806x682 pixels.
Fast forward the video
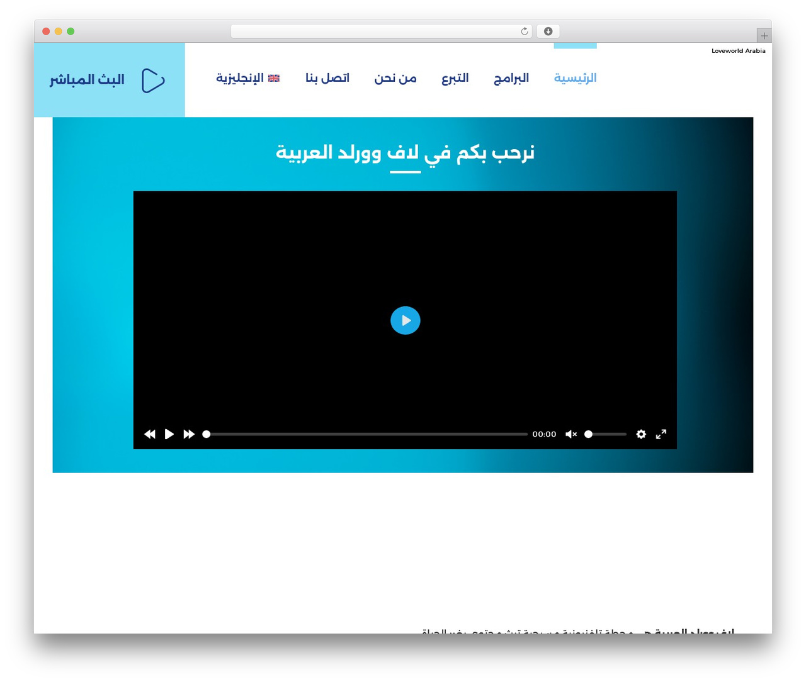tap(189, 434)
